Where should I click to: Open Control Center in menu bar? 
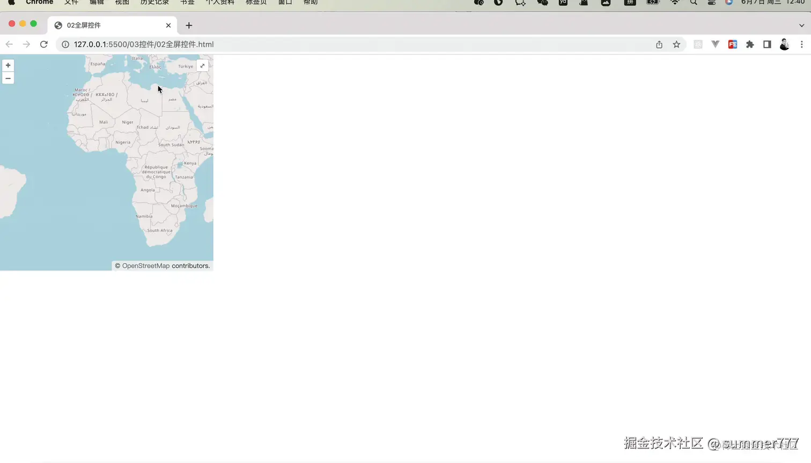point(711,2)
